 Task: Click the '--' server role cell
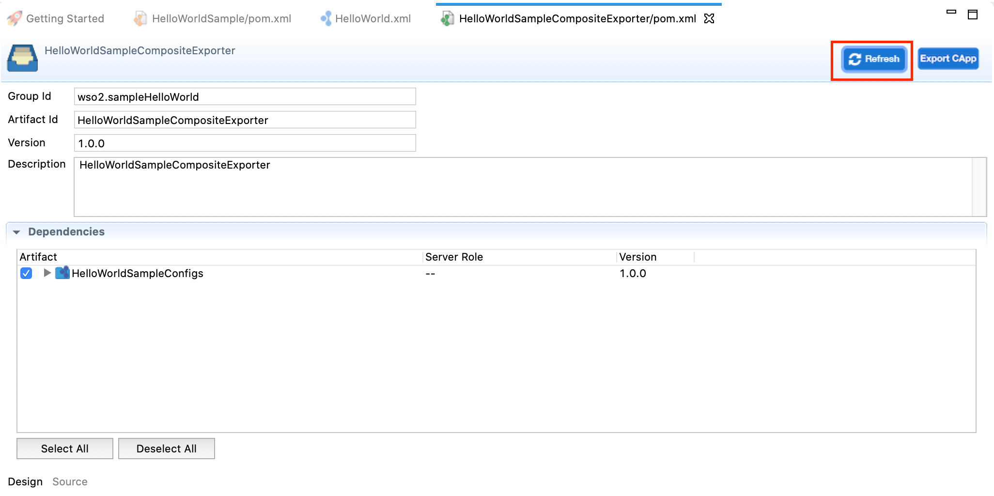(430, 273)
